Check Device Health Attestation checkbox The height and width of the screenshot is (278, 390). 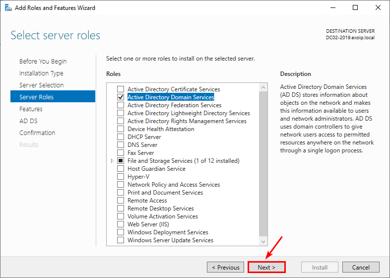(x=121, y=129)
